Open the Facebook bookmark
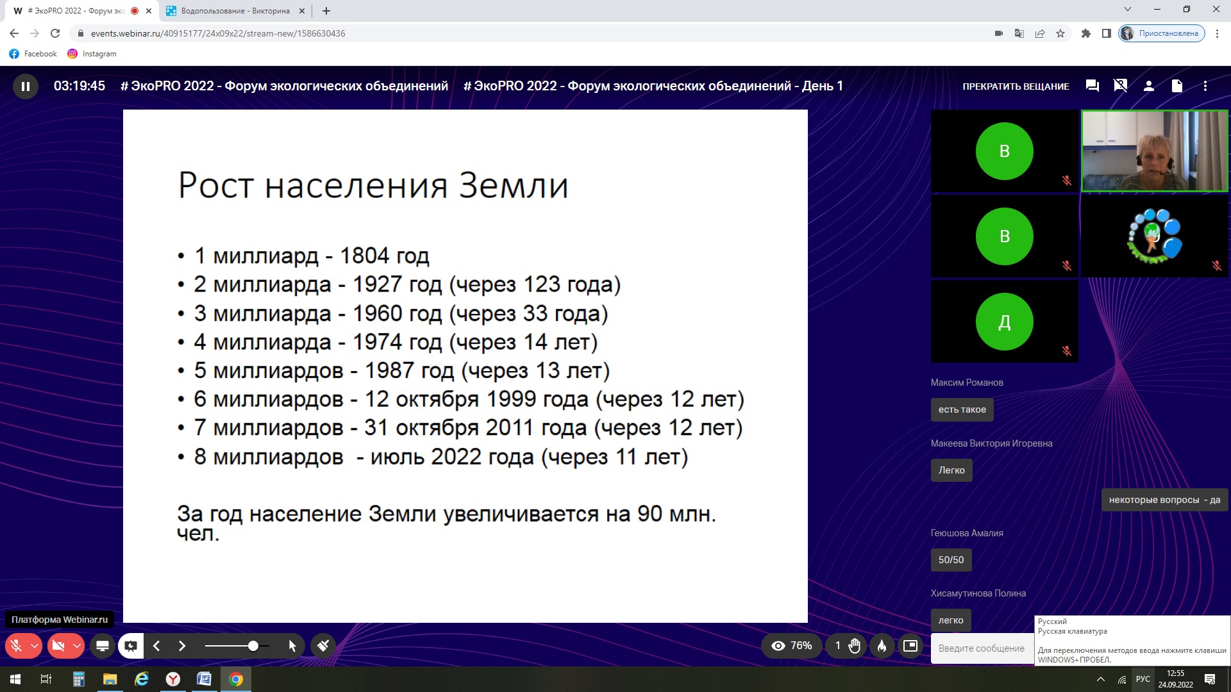The width and height of the screenshot is (1231, 692). point(33,54)
